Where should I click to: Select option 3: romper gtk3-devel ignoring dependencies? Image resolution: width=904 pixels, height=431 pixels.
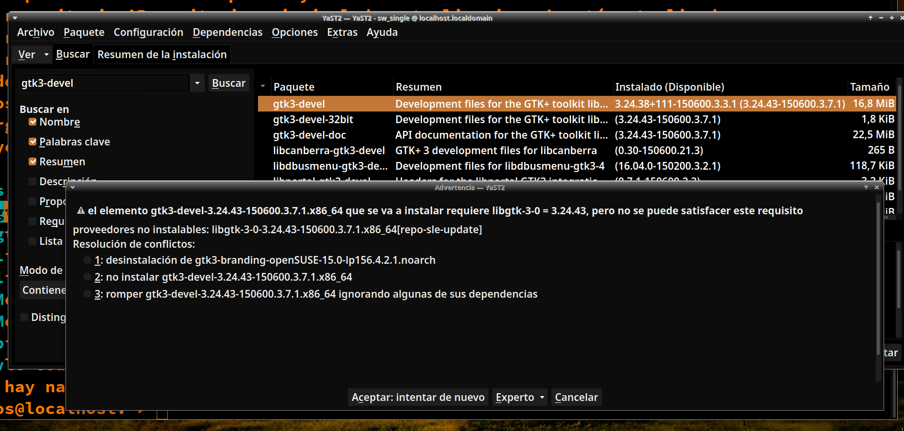click(87, 294)
